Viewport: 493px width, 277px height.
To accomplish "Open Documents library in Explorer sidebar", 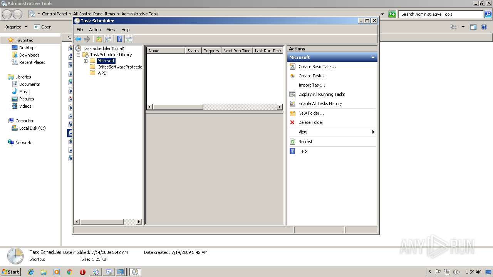I will (29, 84).
